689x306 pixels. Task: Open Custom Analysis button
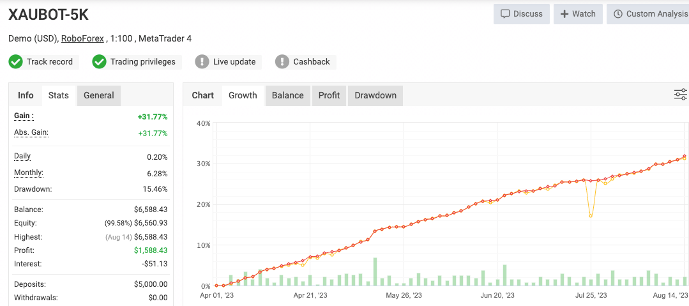pos(647,14)
